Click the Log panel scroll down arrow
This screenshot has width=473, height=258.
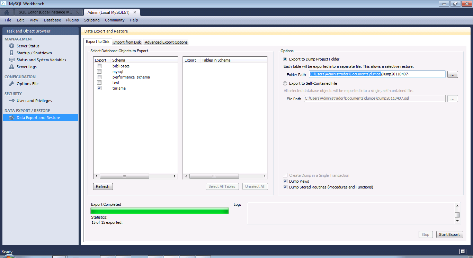pyautogui.click(x=457, y=221)
